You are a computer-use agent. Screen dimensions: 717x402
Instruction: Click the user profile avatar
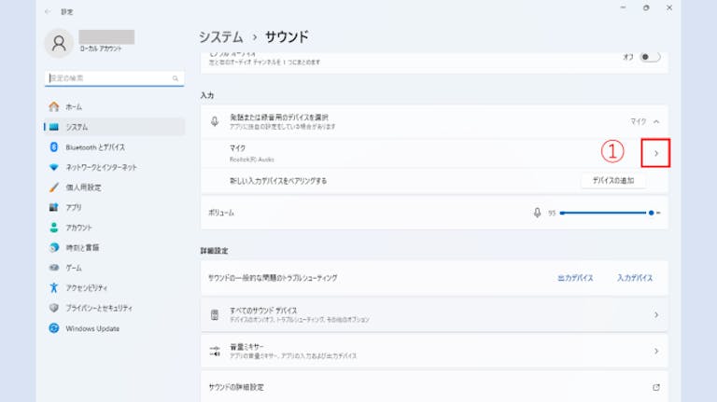(x=59, y=44)
